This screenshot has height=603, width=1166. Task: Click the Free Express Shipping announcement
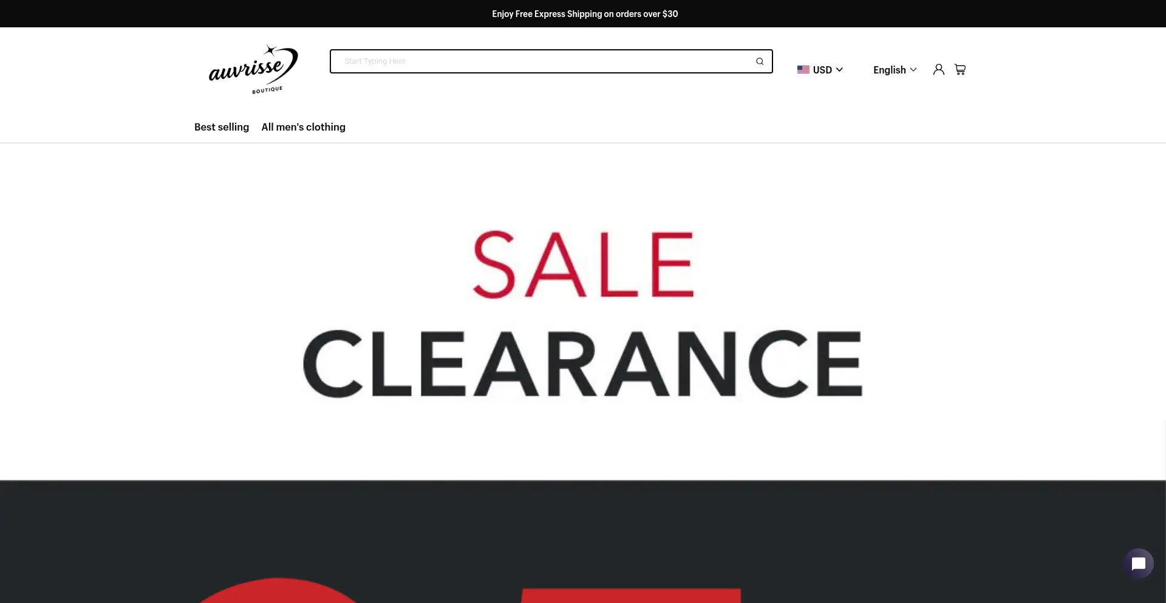pos(585,13)
